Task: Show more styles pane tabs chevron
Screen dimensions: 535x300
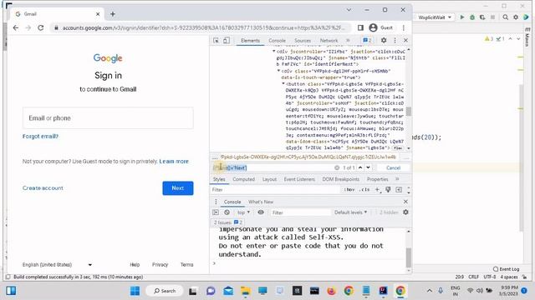Action: point(397,179)
